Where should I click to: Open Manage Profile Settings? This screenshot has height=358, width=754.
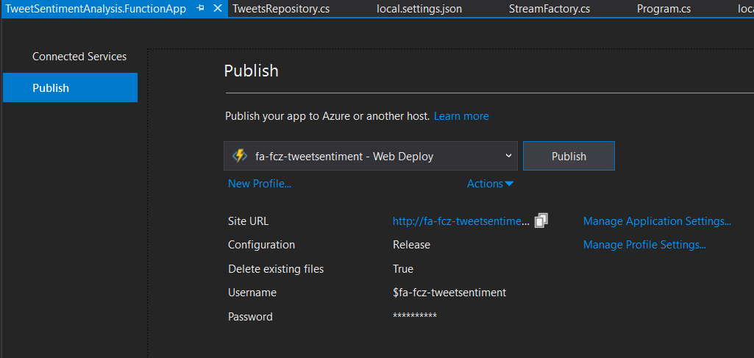(644, 245)
